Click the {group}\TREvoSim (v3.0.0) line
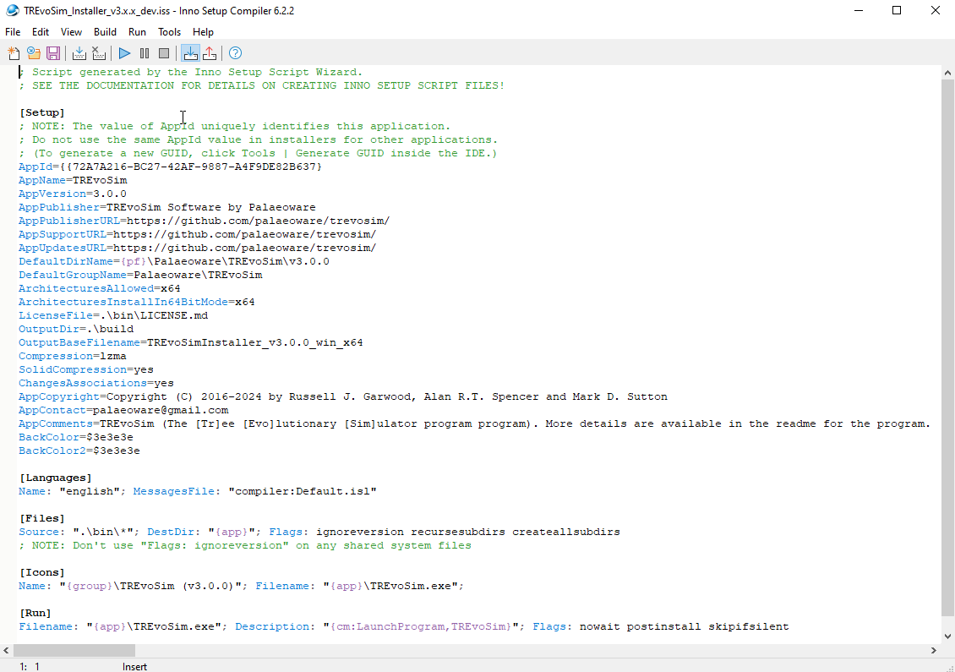 241,586
